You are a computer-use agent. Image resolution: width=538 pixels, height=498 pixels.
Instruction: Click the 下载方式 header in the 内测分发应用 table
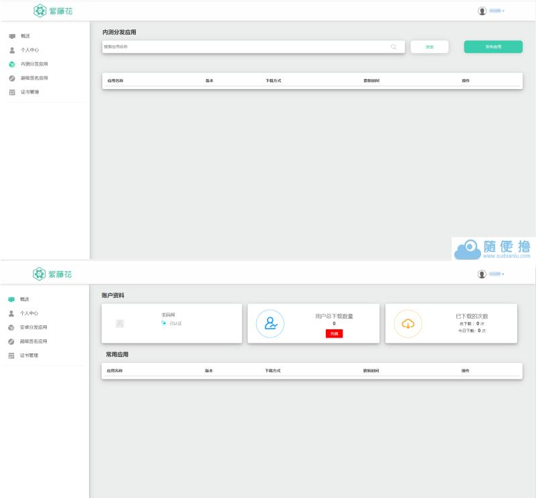click(x=273, y=80)
